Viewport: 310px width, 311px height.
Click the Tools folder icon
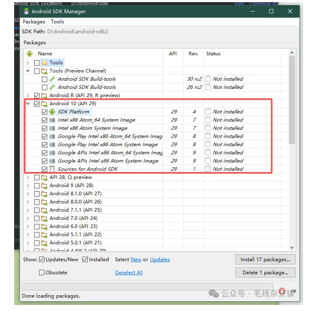(44, 63)
